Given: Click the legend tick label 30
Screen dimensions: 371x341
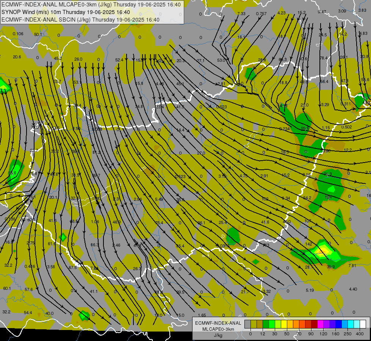Looking at the screenshot, I should [275, 334].
